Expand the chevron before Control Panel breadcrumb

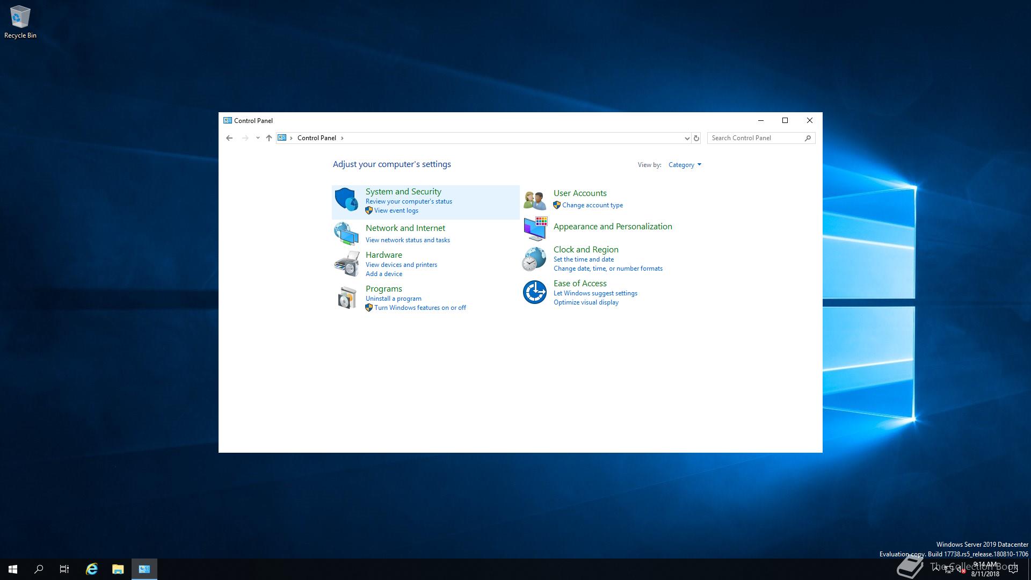coord(291,138)
